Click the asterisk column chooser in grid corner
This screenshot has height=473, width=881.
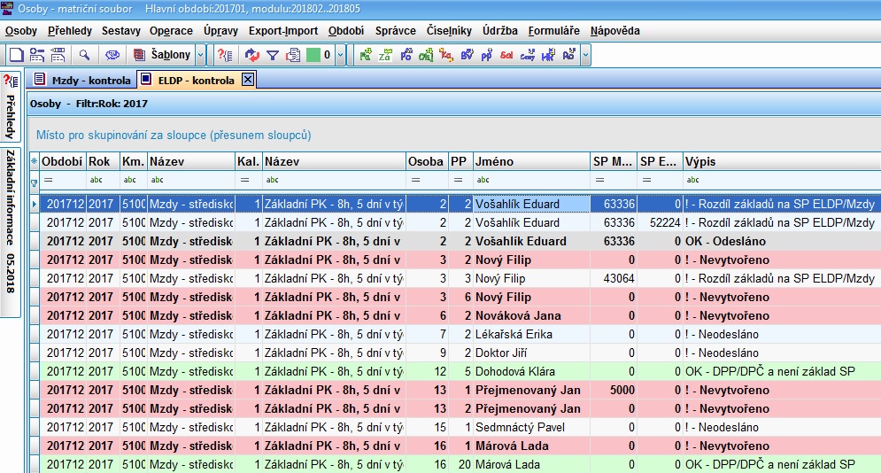click(x=34, y=162)
